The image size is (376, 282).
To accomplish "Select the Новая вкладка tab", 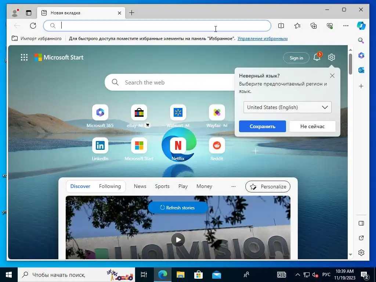I will tap(81, 13).
